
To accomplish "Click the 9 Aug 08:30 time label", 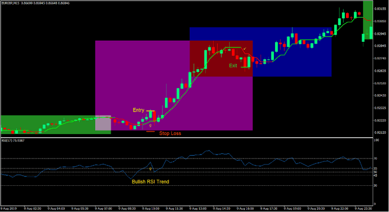I will pyautogui.click(x=127, y=209).
